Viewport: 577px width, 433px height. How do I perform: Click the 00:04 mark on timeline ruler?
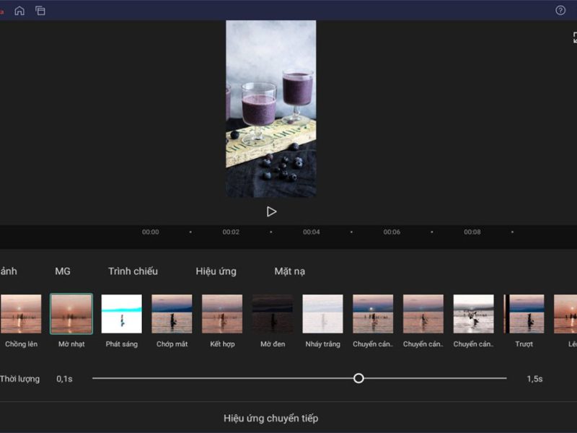[312, 232]
